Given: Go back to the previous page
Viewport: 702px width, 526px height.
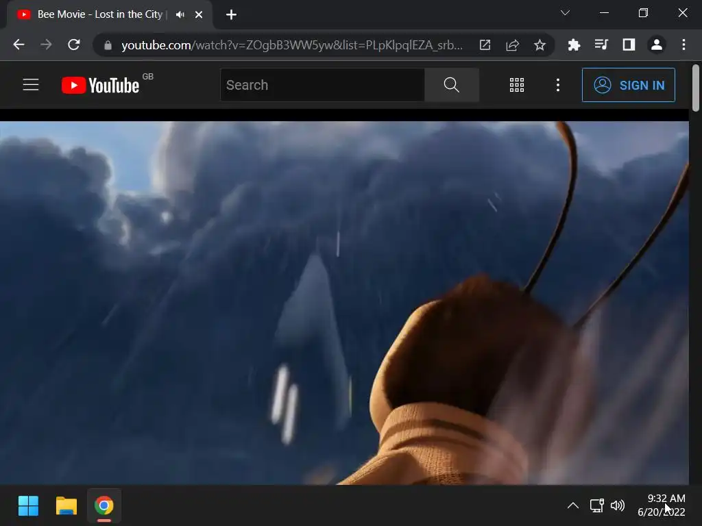Looking at the screenshot, I should (19, 45).
